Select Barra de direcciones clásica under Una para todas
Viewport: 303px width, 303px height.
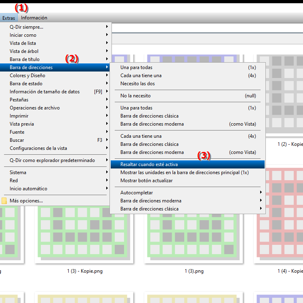(187, 116)
